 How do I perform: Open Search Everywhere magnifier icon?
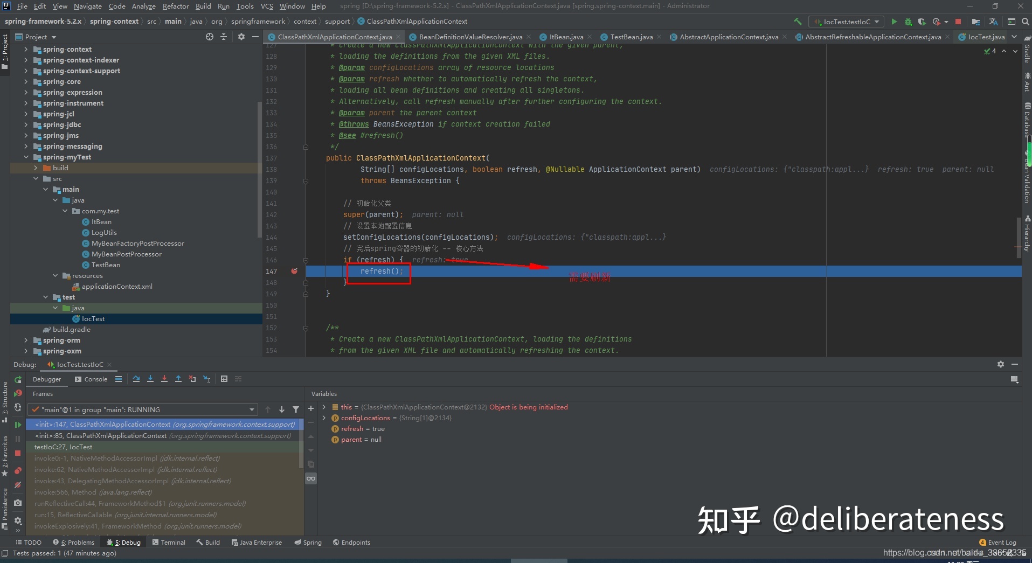pyautogui.click(x=1025, y=22)
